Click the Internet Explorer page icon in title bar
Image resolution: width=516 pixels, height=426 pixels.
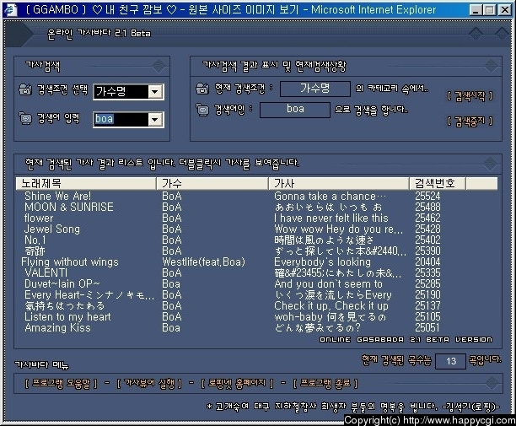(11, 9)
